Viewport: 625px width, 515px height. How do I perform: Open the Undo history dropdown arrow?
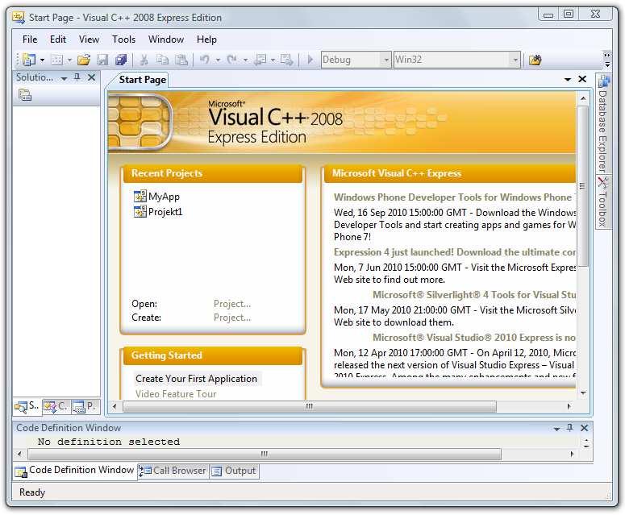point(218,60)
